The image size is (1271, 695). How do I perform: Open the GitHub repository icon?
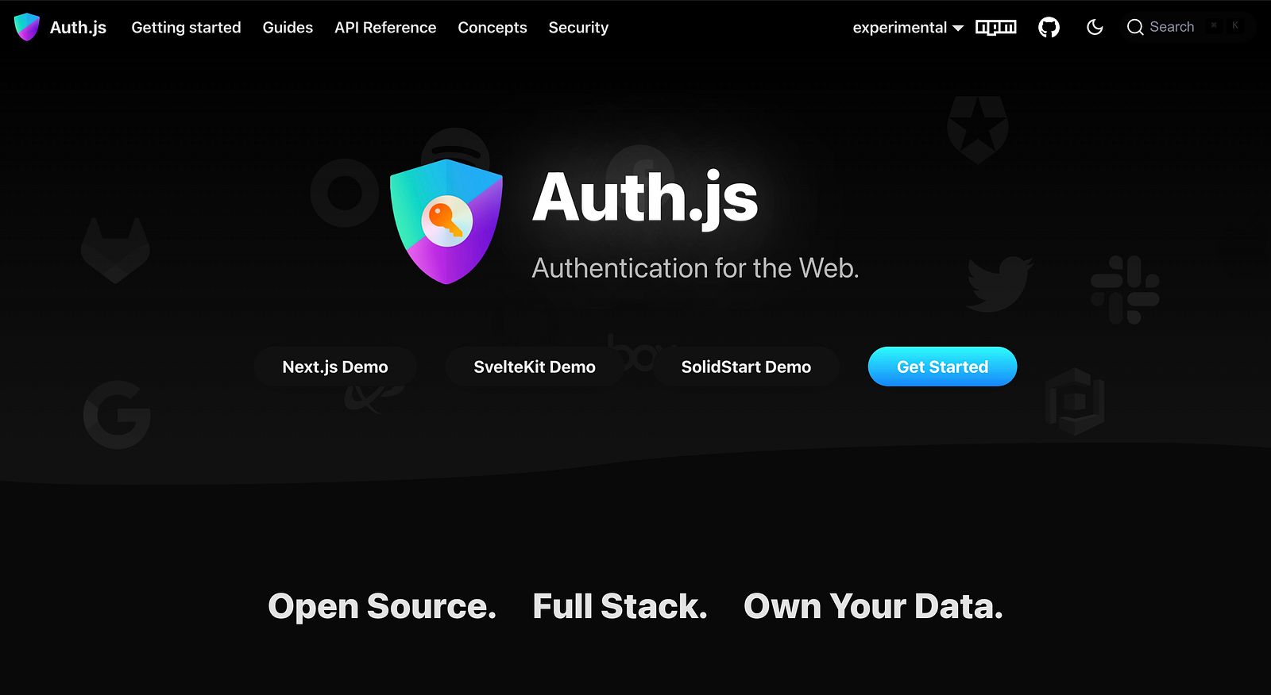(x=1049, y=28)
